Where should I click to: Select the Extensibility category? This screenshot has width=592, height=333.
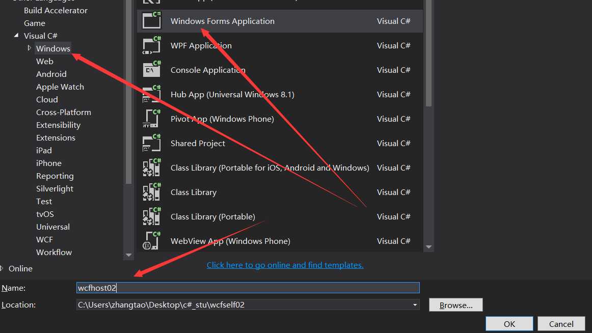pos(58,125)
